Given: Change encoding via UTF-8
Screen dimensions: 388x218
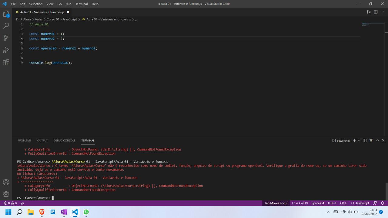Looking at the screenshot, I should tap(332, 203).
